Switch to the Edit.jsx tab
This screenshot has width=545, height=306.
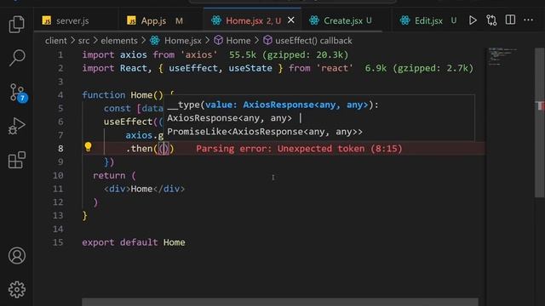point(427,20)
